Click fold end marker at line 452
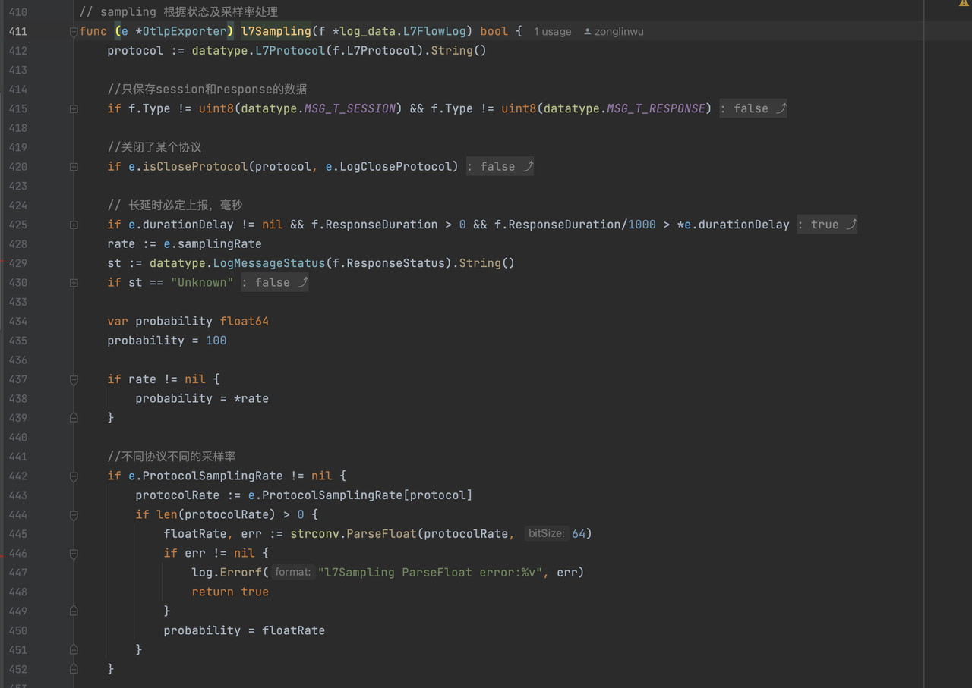 (x=74, y=669)
